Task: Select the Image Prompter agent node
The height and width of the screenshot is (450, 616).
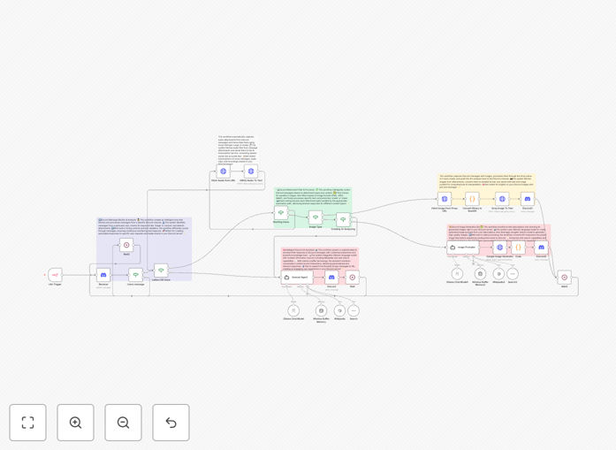Action: tap(463, 248)
